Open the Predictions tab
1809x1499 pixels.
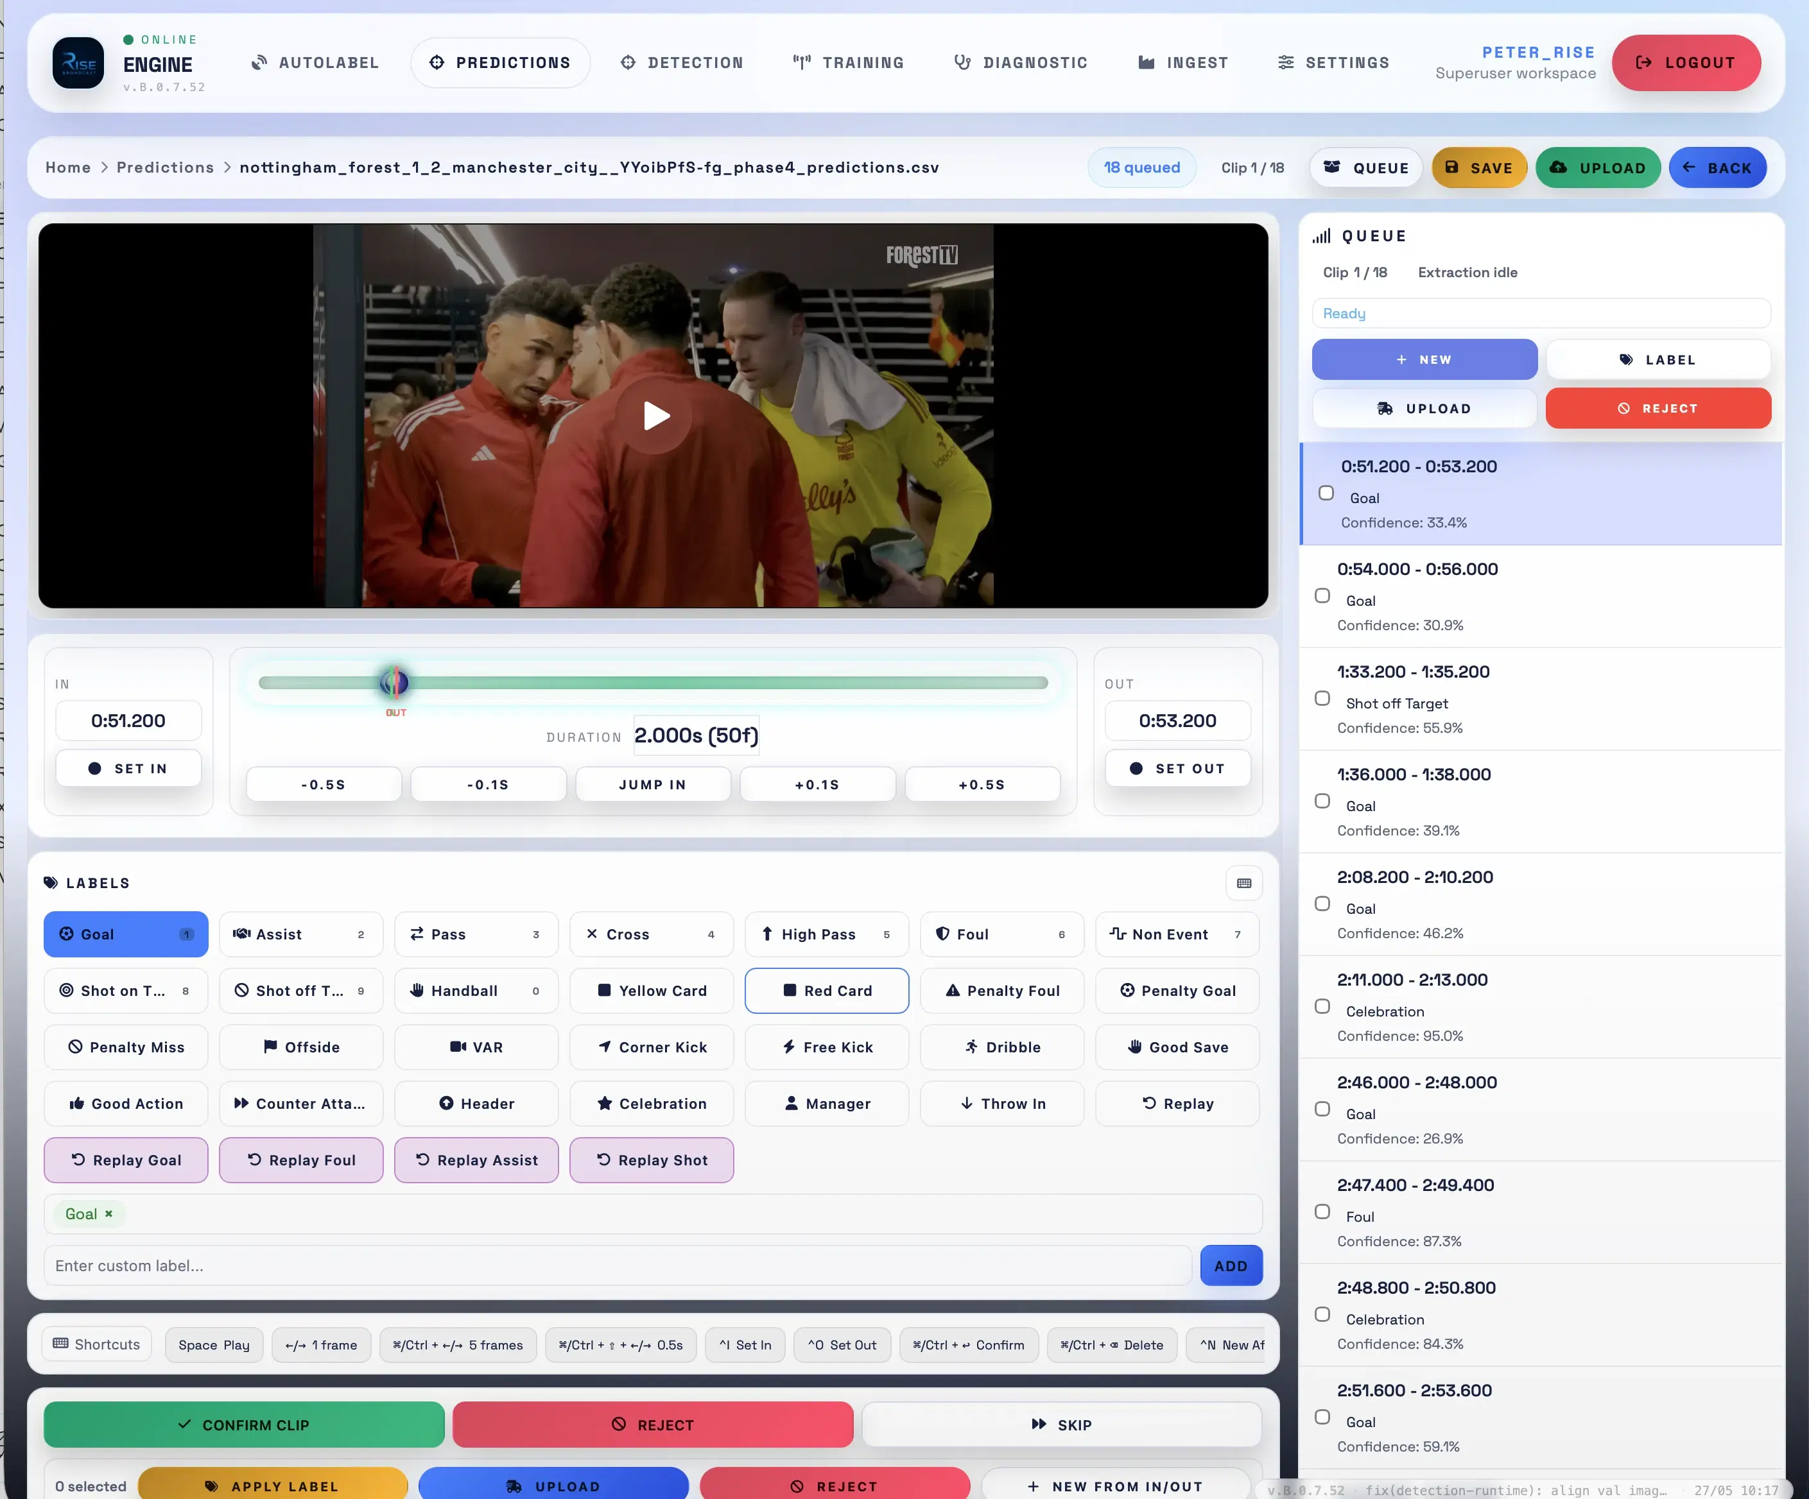coord(501,63)
